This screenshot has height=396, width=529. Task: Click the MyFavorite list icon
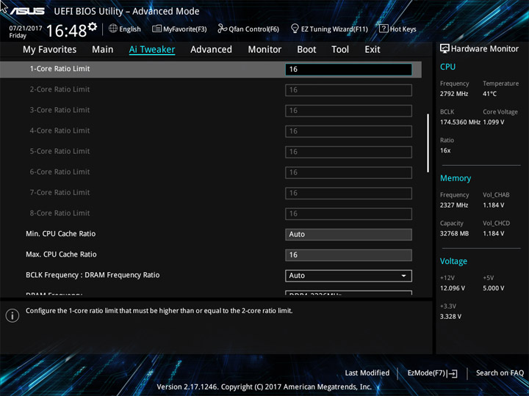tap(156, 29)
